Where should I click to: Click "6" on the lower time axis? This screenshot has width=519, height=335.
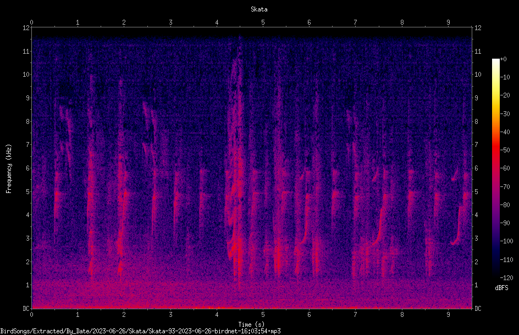pos(309,315)
